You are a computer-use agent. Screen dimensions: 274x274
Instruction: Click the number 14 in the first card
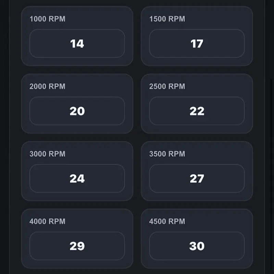pyautogui.click(x=77, y=43)
